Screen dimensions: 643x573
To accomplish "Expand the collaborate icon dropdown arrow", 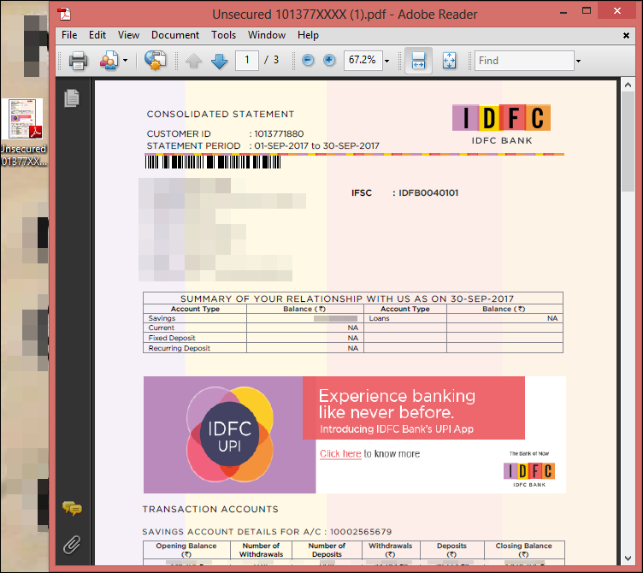I will point(125,61).
